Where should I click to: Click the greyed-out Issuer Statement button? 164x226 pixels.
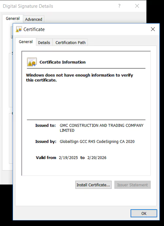[x=132, y=185]
